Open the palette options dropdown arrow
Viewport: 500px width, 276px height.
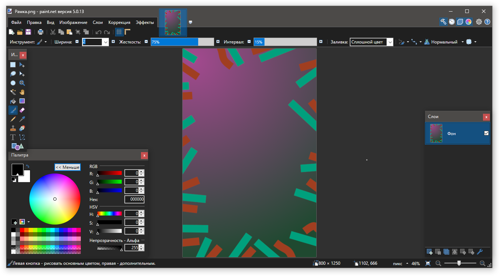[x=29, y=222]
